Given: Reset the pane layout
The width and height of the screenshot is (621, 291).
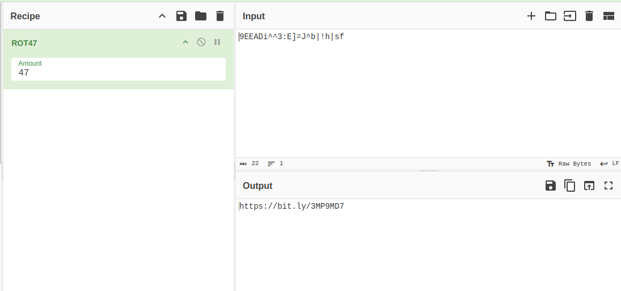Looking at the screenshot, I should 609,16.
